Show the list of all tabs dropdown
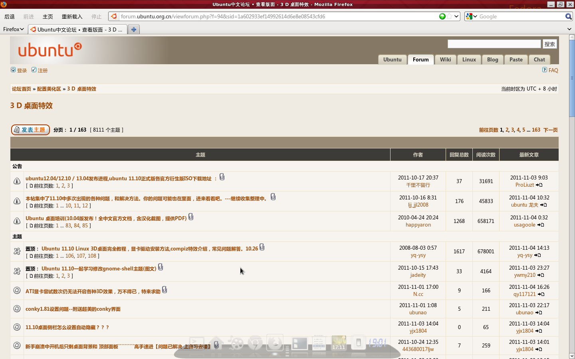 pyautogui.click(x=569, y=29)
